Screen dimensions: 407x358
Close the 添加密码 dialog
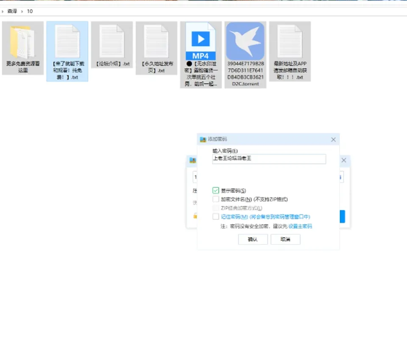[333, 139]
